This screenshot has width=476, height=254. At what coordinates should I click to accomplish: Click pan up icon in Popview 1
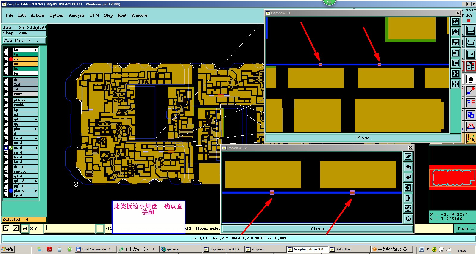click(x=455, y=32)
